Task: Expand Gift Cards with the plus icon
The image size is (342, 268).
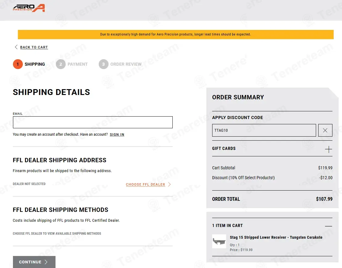Action: point(328,149)
